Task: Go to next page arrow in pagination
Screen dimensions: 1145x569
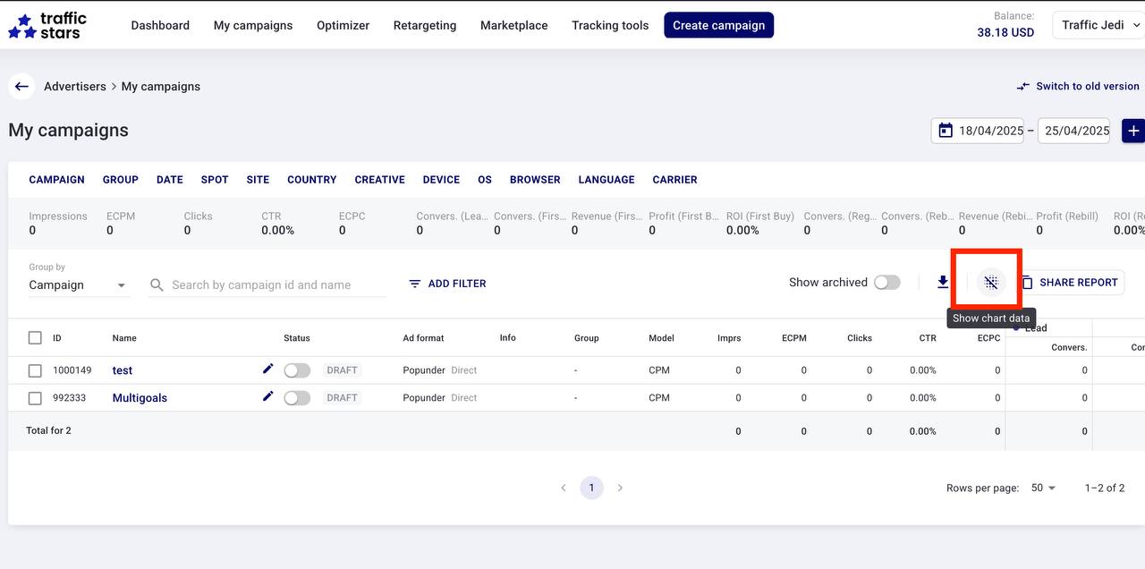Action: (x=620, y=488)
